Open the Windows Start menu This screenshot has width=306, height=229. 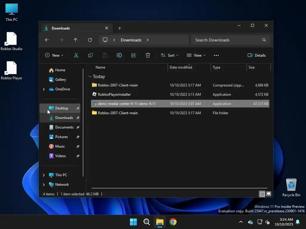pos(134,222)
